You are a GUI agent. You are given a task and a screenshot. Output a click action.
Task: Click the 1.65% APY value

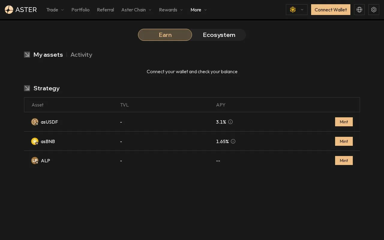pos(222,141)
